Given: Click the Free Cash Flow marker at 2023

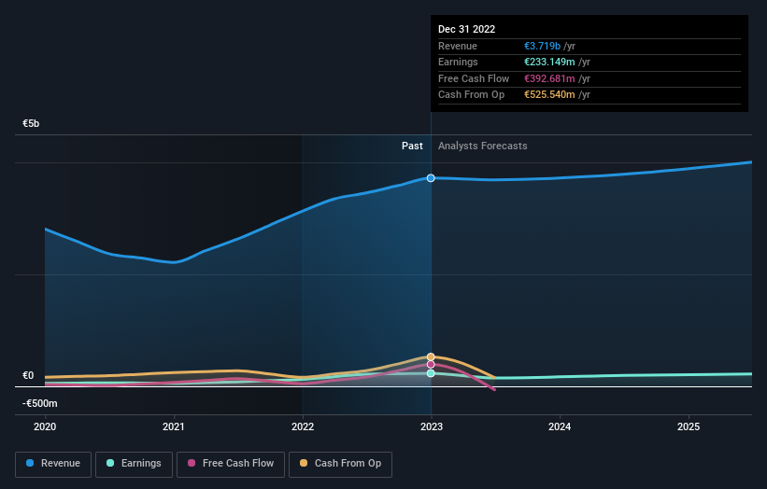Looking at the screenshot, I should coord(431,365).
